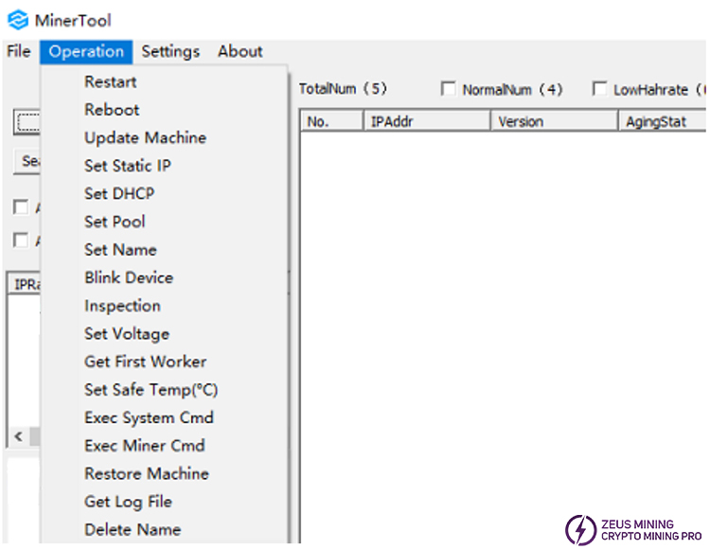Screen dimensions: 710x549
Task: Click Blink Device menu entry
Action: 128,278
